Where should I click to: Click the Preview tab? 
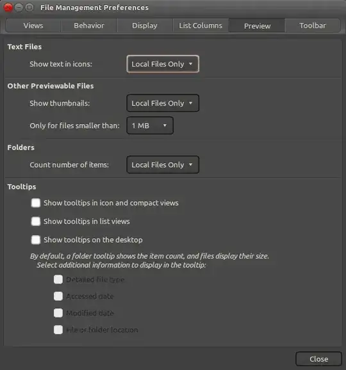[257, 26]
